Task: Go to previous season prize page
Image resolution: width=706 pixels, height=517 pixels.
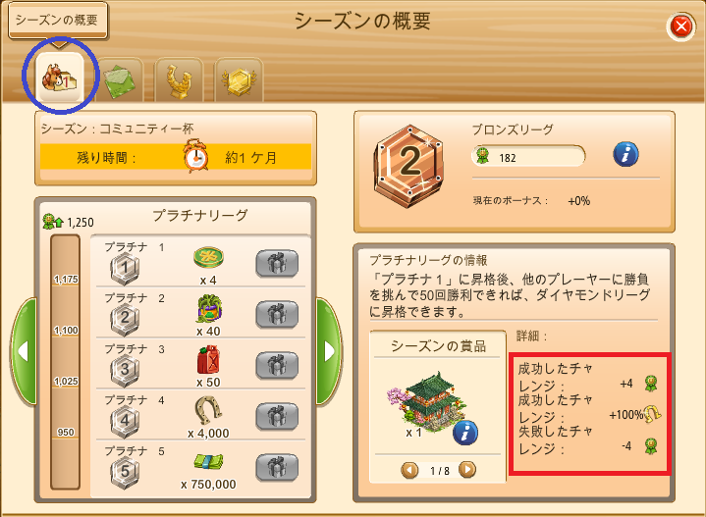Action: [x=409, y=470]
